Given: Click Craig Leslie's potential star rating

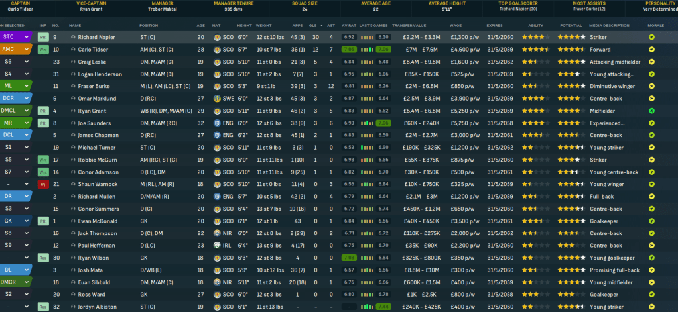Looking at the screenshot, I should pos(571,62).
